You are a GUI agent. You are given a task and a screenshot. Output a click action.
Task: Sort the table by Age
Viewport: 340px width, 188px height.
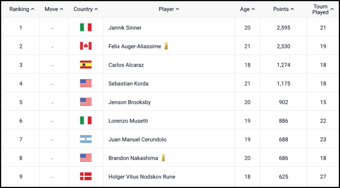click(x=247, y=9)
